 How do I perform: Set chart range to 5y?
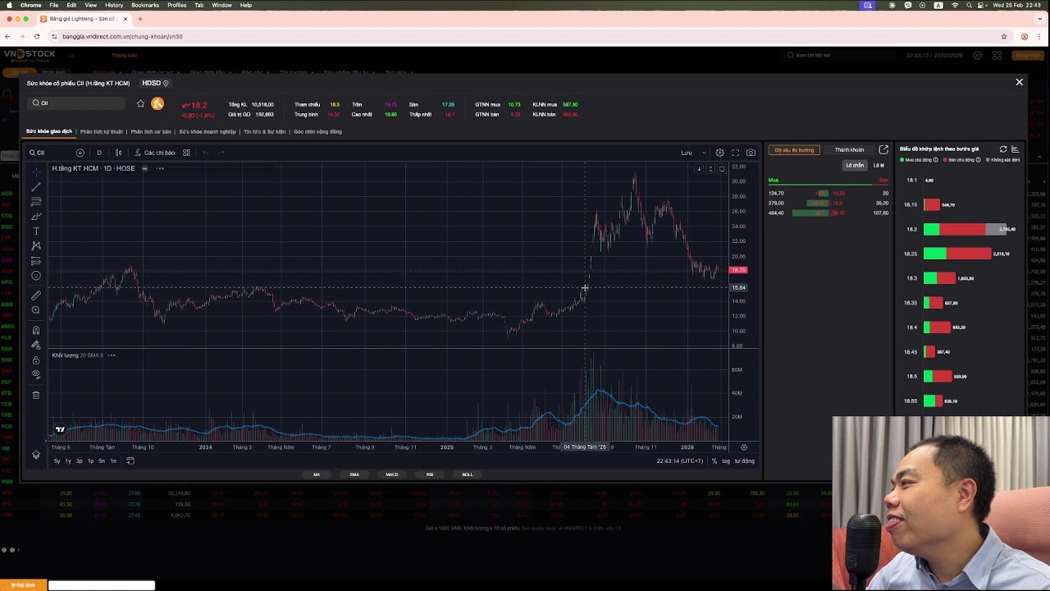pos(57,461)
